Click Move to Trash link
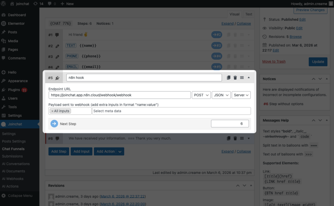Screen dimensions: 334x206 pyautogui.click(x=274, y=61)
